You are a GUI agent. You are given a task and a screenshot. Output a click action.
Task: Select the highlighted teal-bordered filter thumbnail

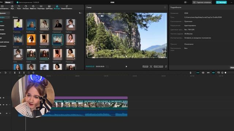pos(57,40)
